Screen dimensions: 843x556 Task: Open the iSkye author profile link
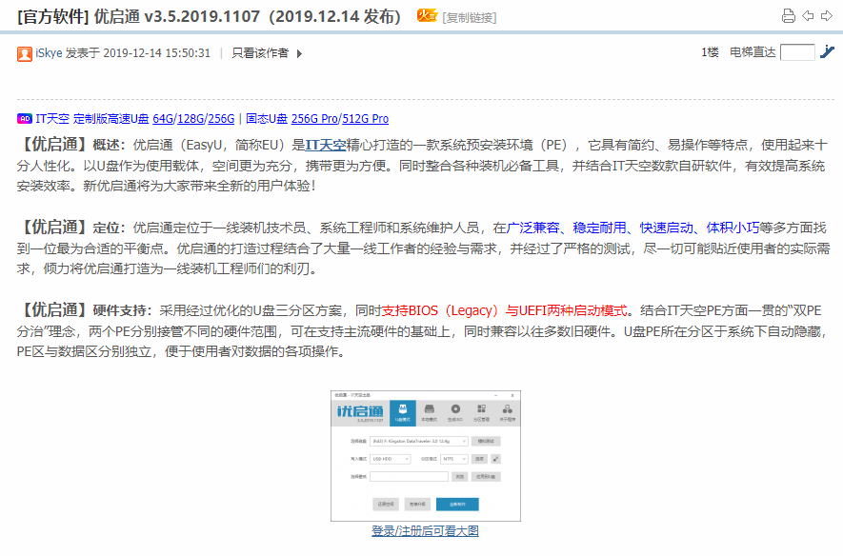[x=49, y=53]
